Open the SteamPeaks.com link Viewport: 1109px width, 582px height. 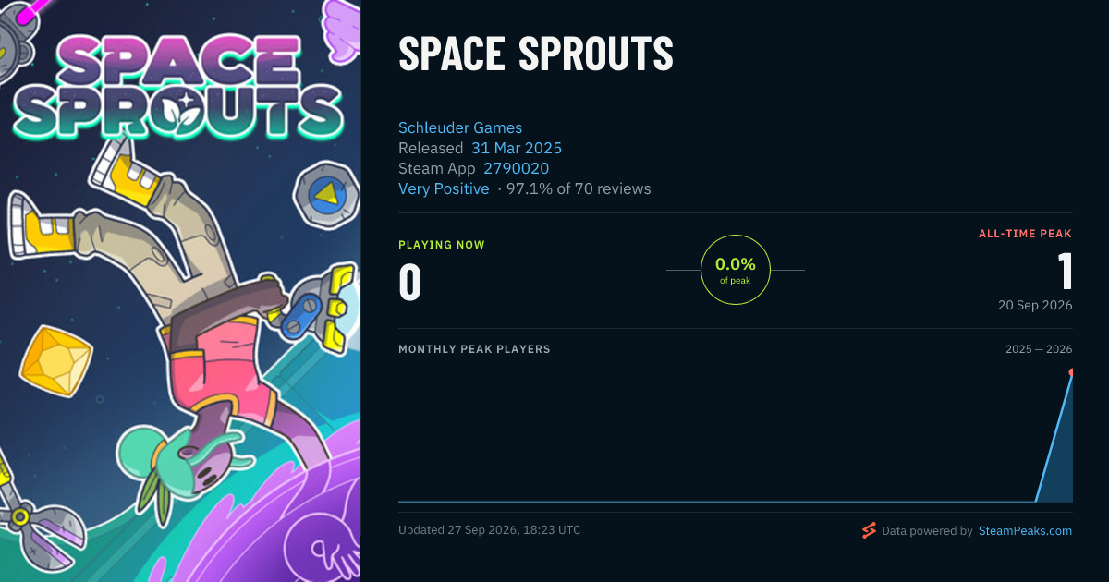[1025, 531]
